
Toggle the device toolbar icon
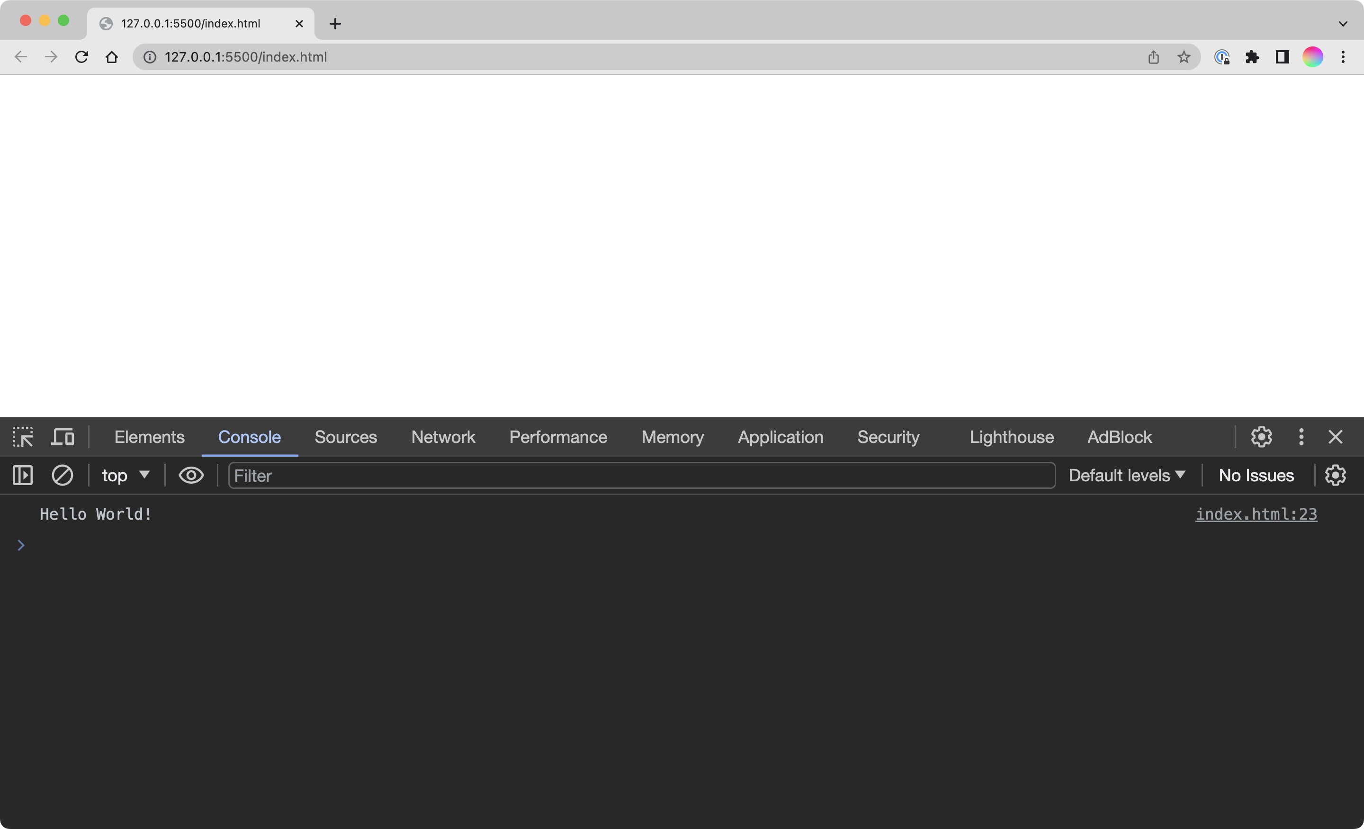[63, 437]
